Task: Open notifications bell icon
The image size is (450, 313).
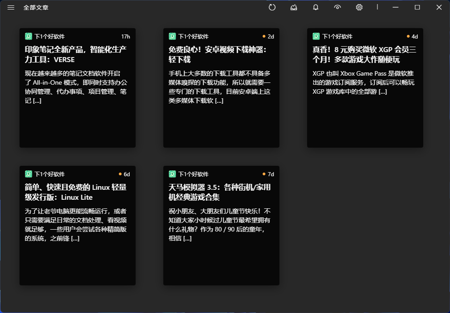Action: tap(316, 7)
